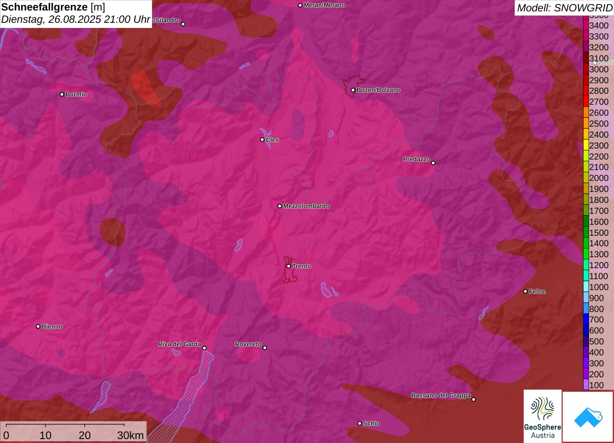Click the 900 light blue swatch
Image resolution: width=614 pixels, height=443 pixels.
[x=586, y=298]
